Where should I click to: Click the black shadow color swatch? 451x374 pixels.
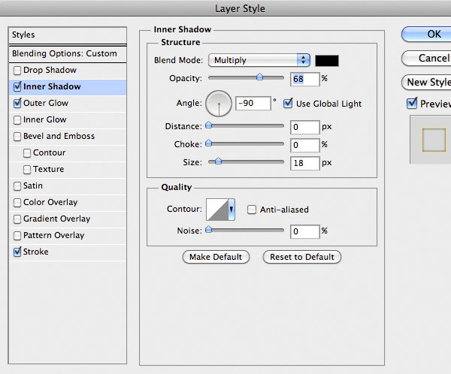pos(327,60)
